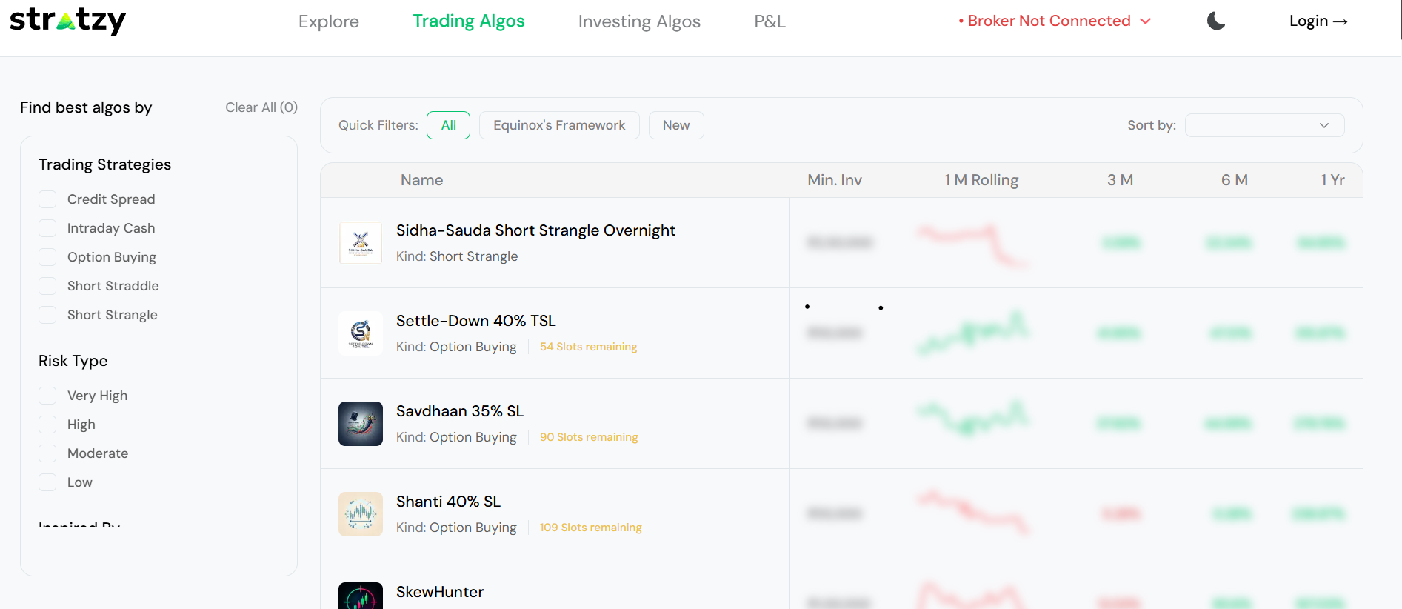Enable the Option Buying filter checkbox
The height and width of the screenshot is (609, 1402).
click(x=47, y=257)
